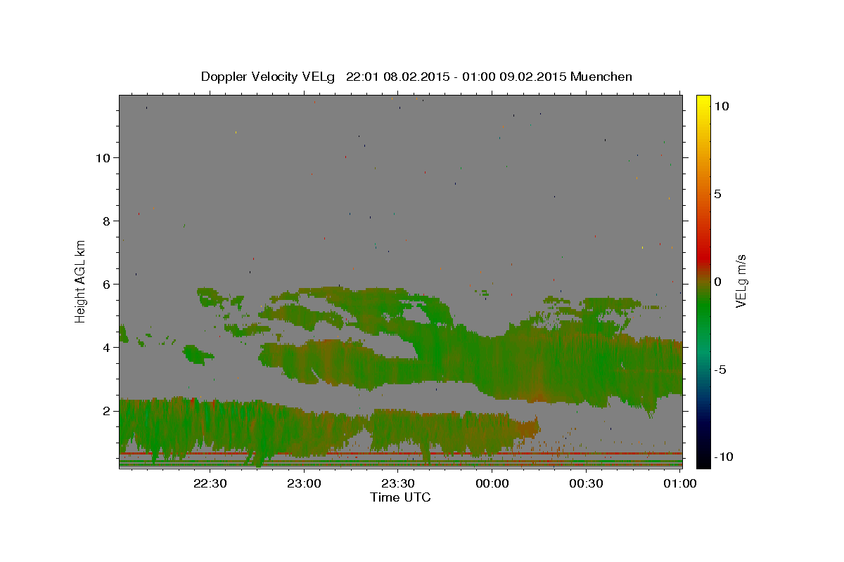844x562 pixels.
Task: Click the height tick label 8
Action: (107, 221)
